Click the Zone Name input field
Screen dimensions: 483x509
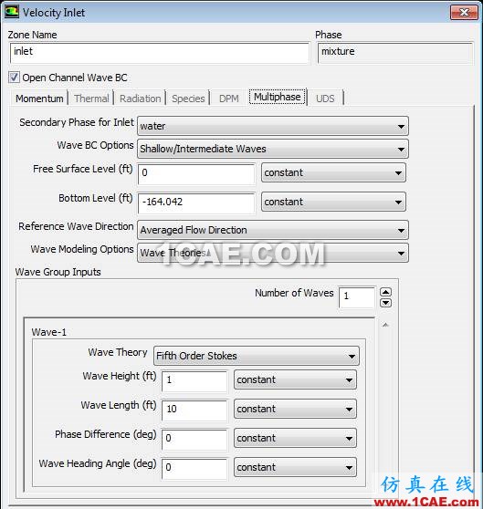[x=160, y=53]
